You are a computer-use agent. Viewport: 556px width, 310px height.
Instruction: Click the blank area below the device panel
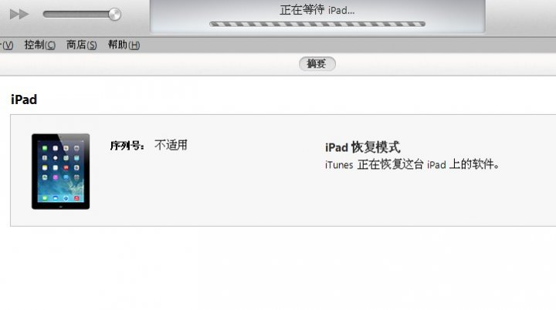coord(278,268)
